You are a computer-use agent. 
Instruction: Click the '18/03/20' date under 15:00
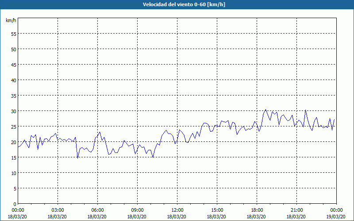click(217, 217)
